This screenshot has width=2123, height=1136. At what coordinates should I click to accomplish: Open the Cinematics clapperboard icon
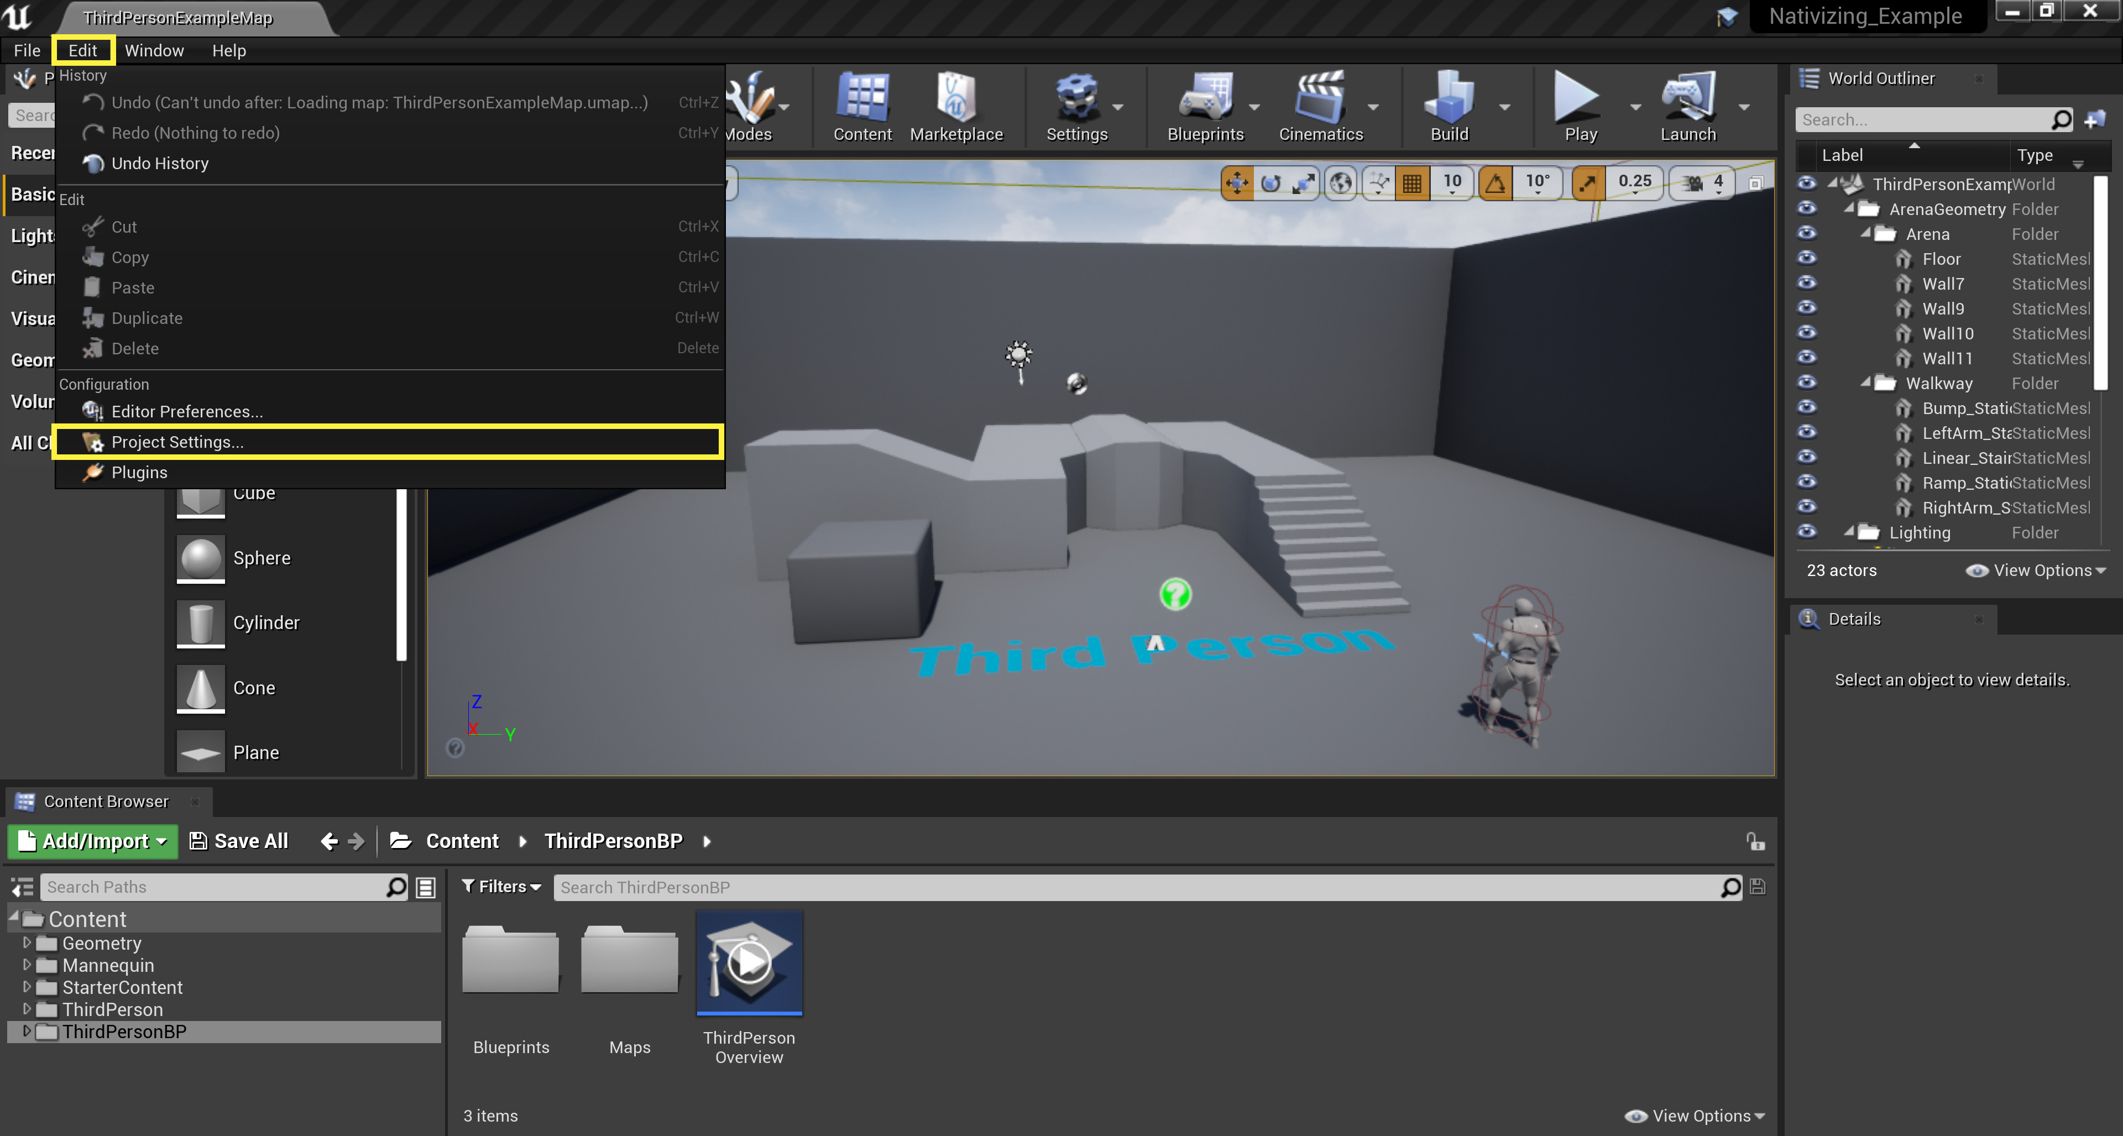[x=1320, y=101]
